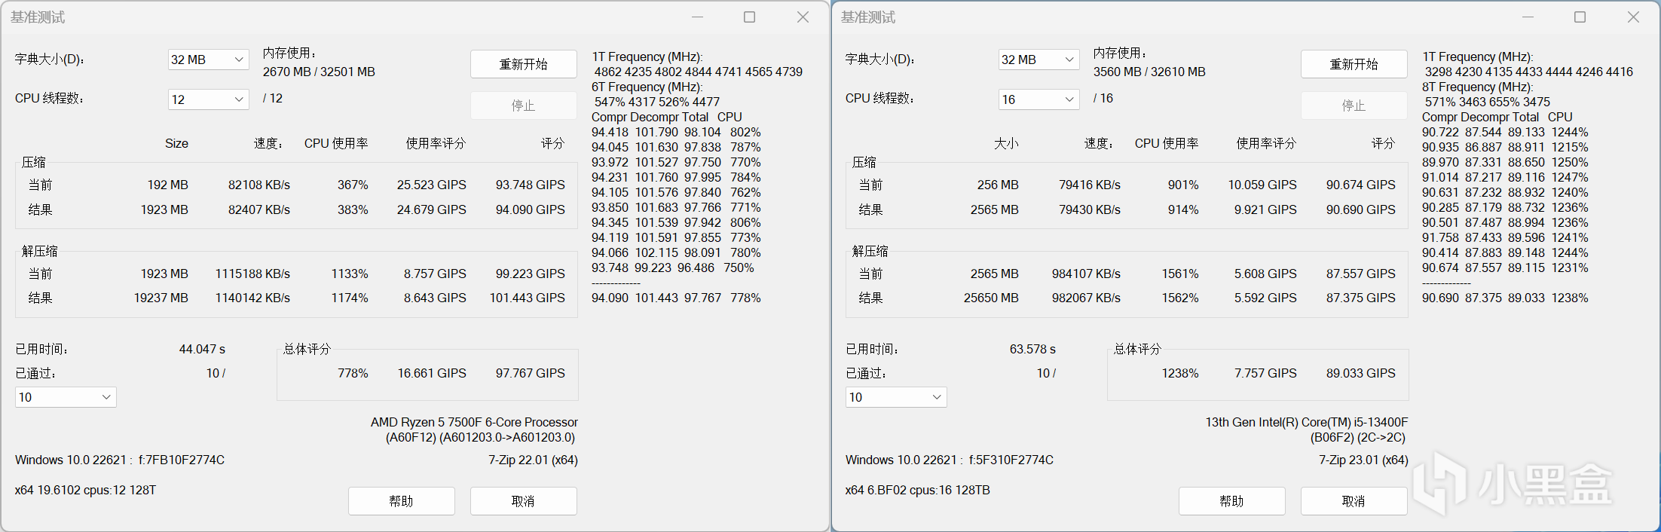1661x532 pixels.
Task: Maximize the right benchmark window
Action: [1580, 17]
